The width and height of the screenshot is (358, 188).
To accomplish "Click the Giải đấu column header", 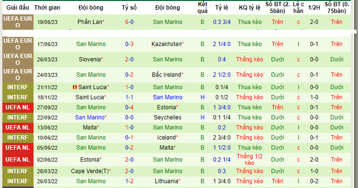I will pos(18,8).
